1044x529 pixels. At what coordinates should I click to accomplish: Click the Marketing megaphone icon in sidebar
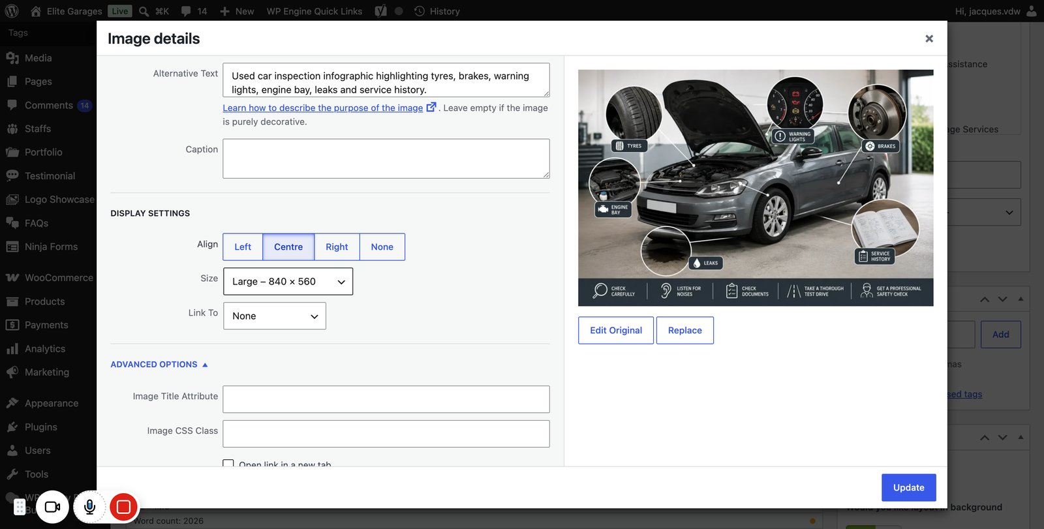point(12,372)
